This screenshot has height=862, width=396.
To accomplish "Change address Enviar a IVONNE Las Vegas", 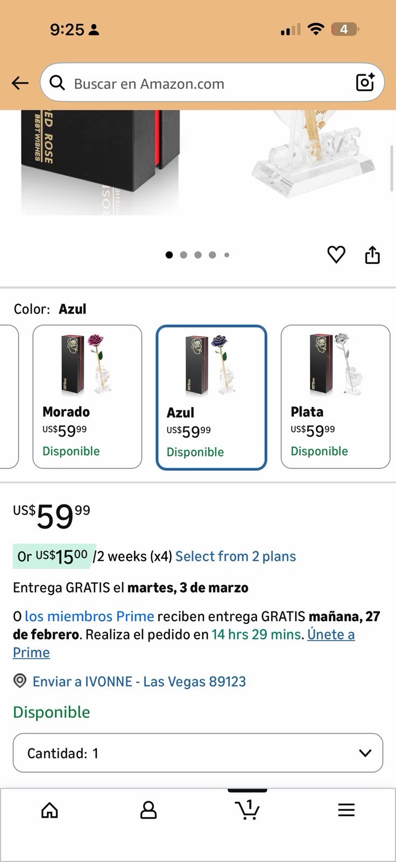I will (x=139, y=682).
